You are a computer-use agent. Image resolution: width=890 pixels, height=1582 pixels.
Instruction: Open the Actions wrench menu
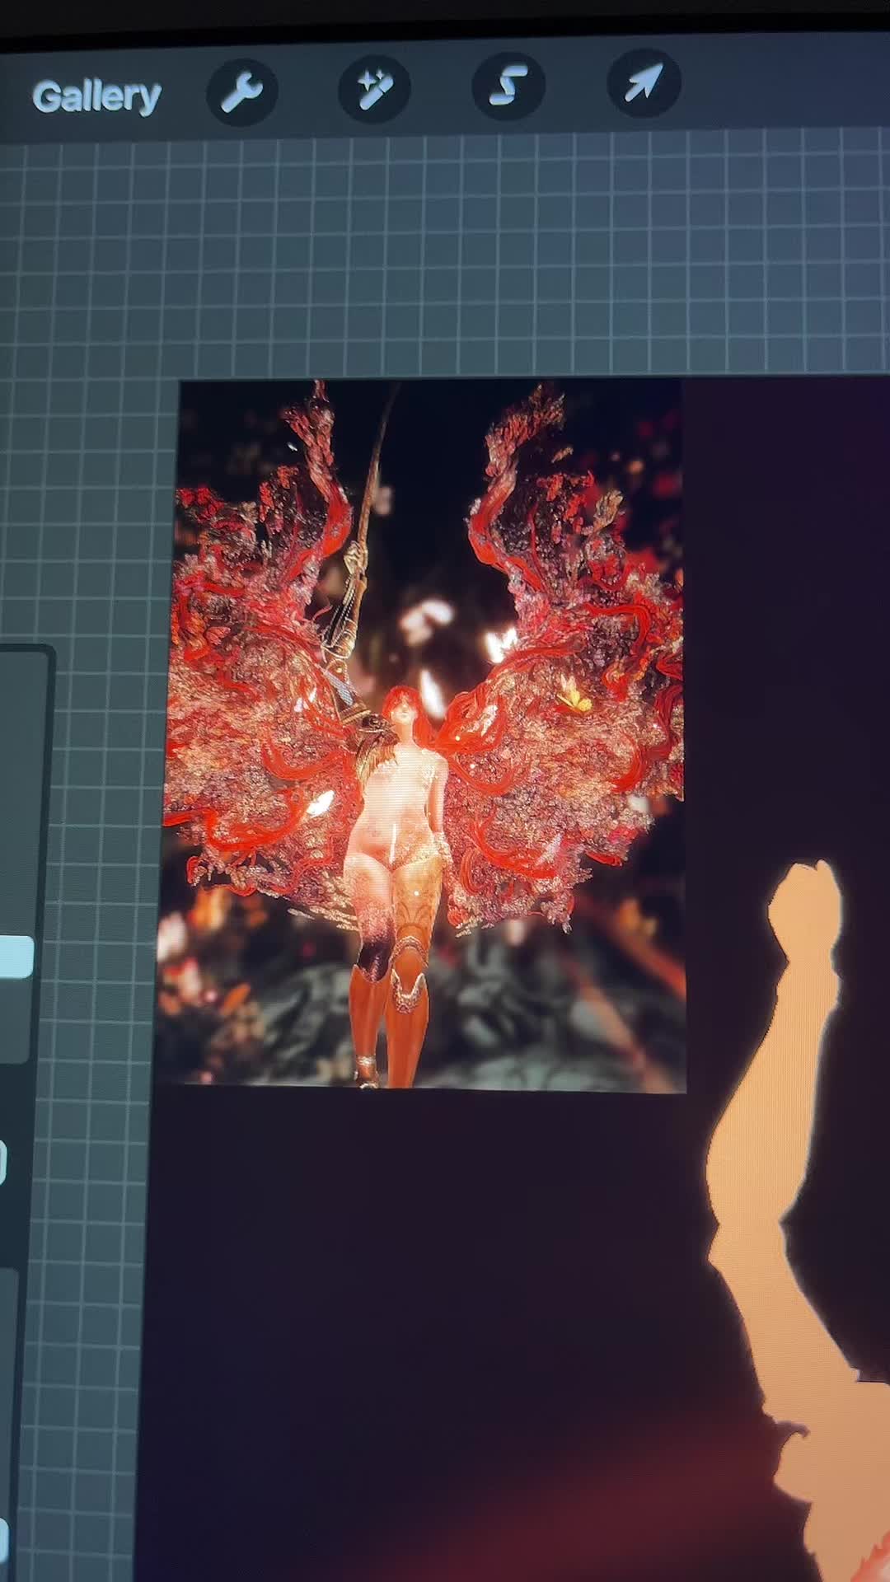[x=241, y=91]
